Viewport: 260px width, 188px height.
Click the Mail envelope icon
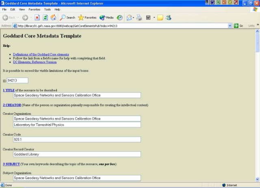129,17
